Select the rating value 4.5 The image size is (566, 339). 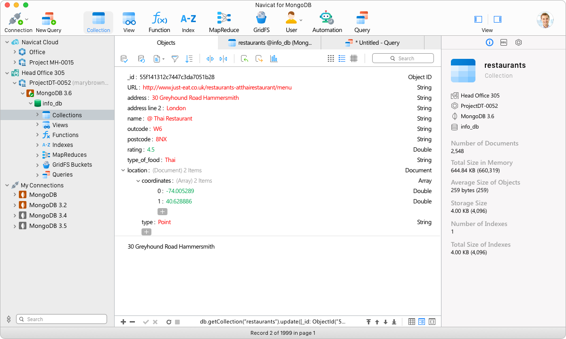point(150,150)
